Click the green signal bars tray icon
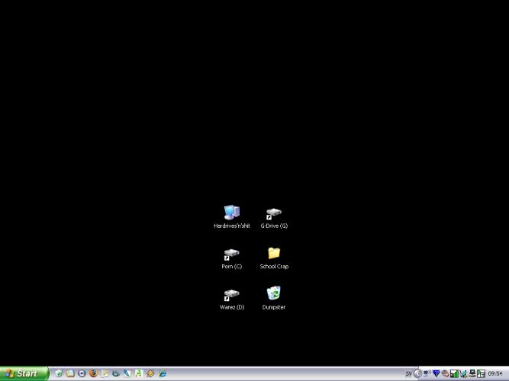Image resolution: width=509 pixels, height=381 pixels. [454, 373]
